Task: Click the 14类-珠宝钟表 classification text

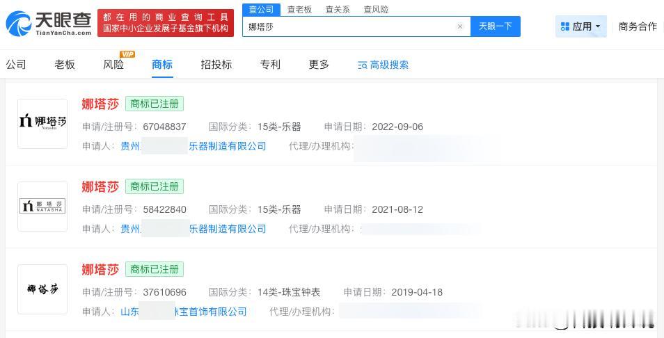Action: (289, 292)
